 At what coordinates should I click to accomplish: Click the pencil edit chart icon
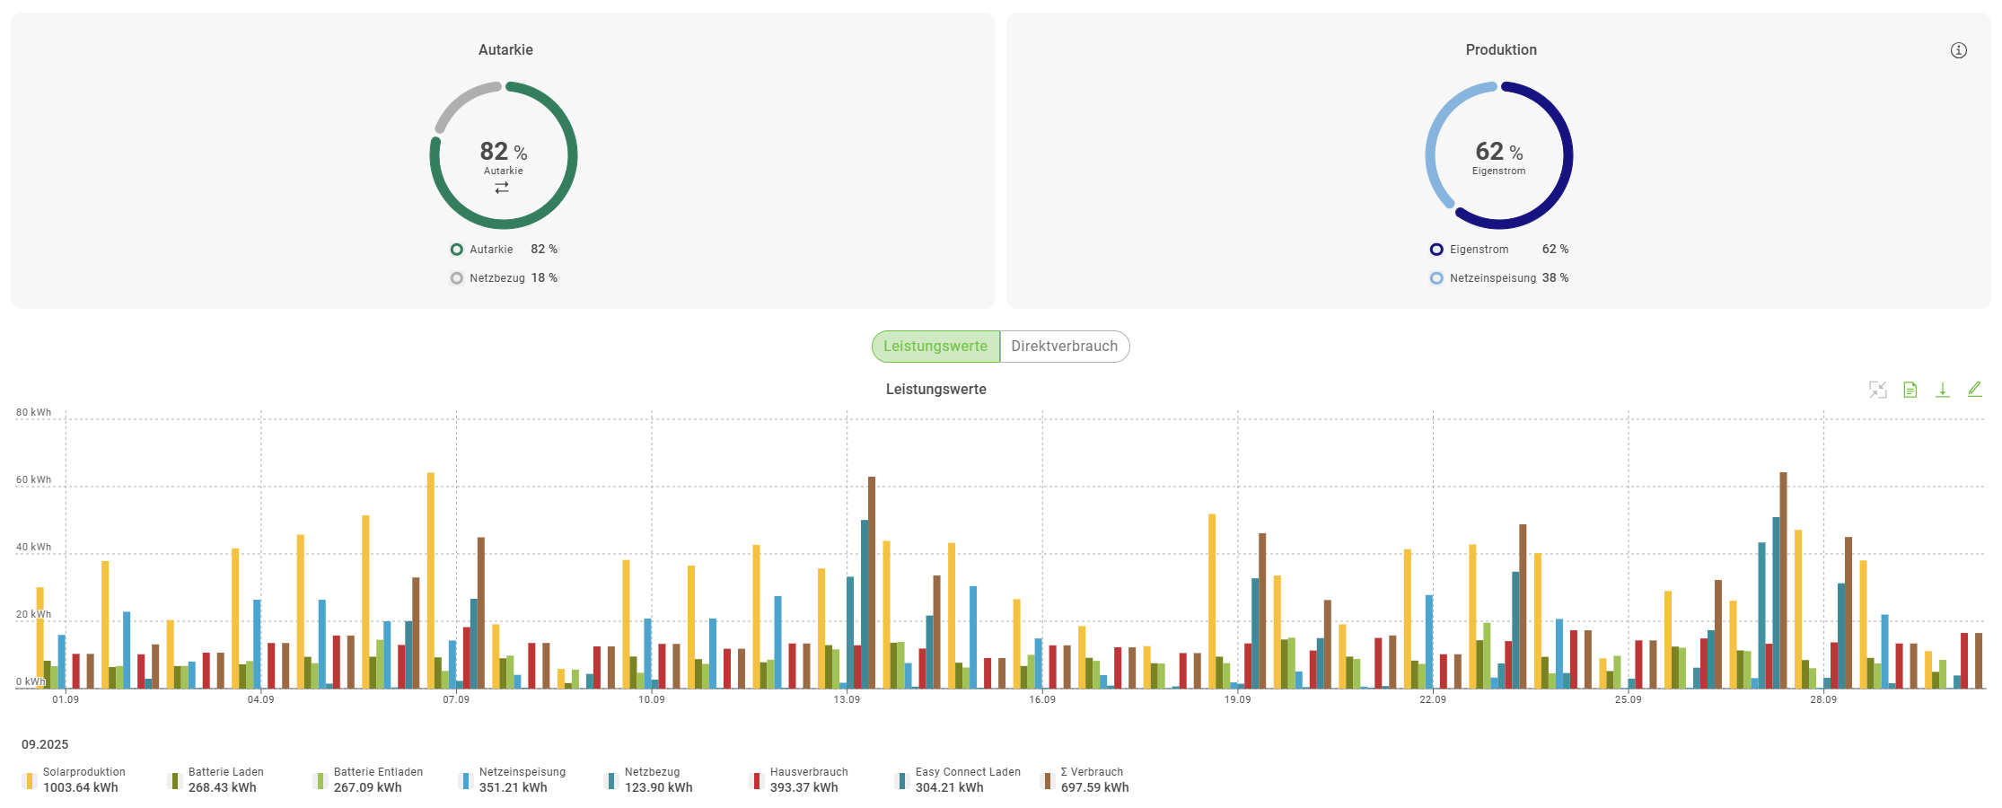pyautogui.click(x=1974, y=390)
